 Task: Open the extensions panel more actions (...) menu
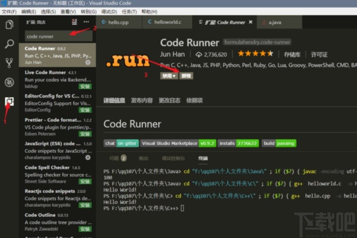tap(86, 22)
